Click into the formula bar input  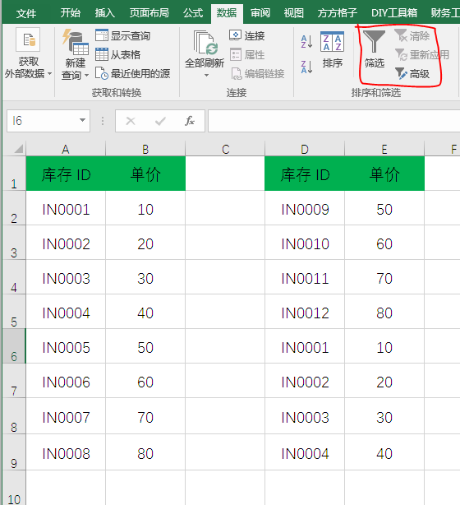333,121
